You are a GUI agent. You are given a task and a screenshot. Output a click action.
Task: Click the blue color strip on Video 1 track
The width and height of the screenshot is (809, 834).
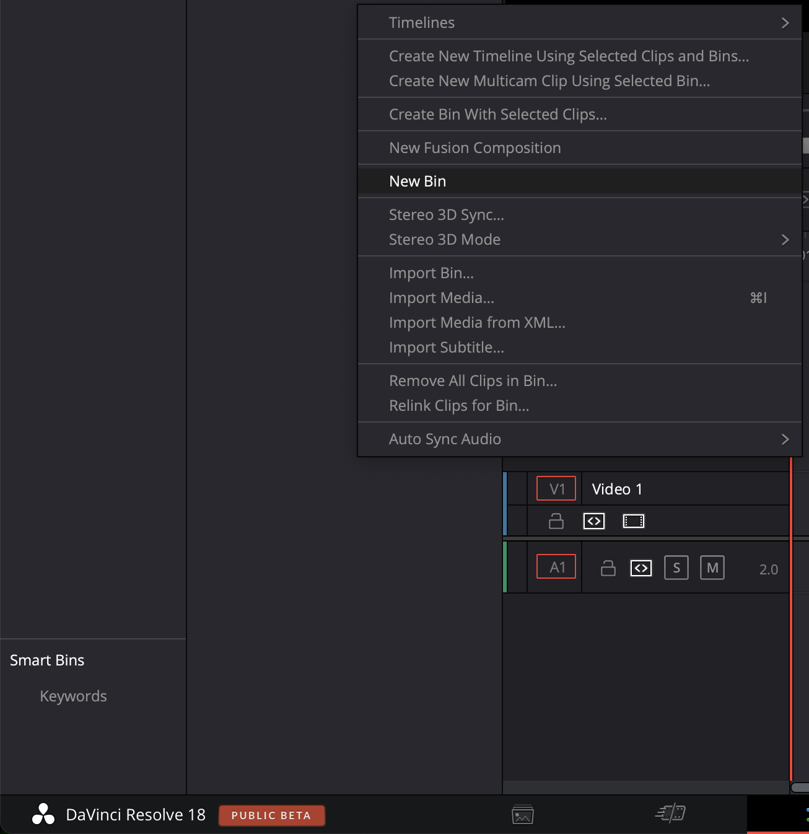(x=506, y=503)
